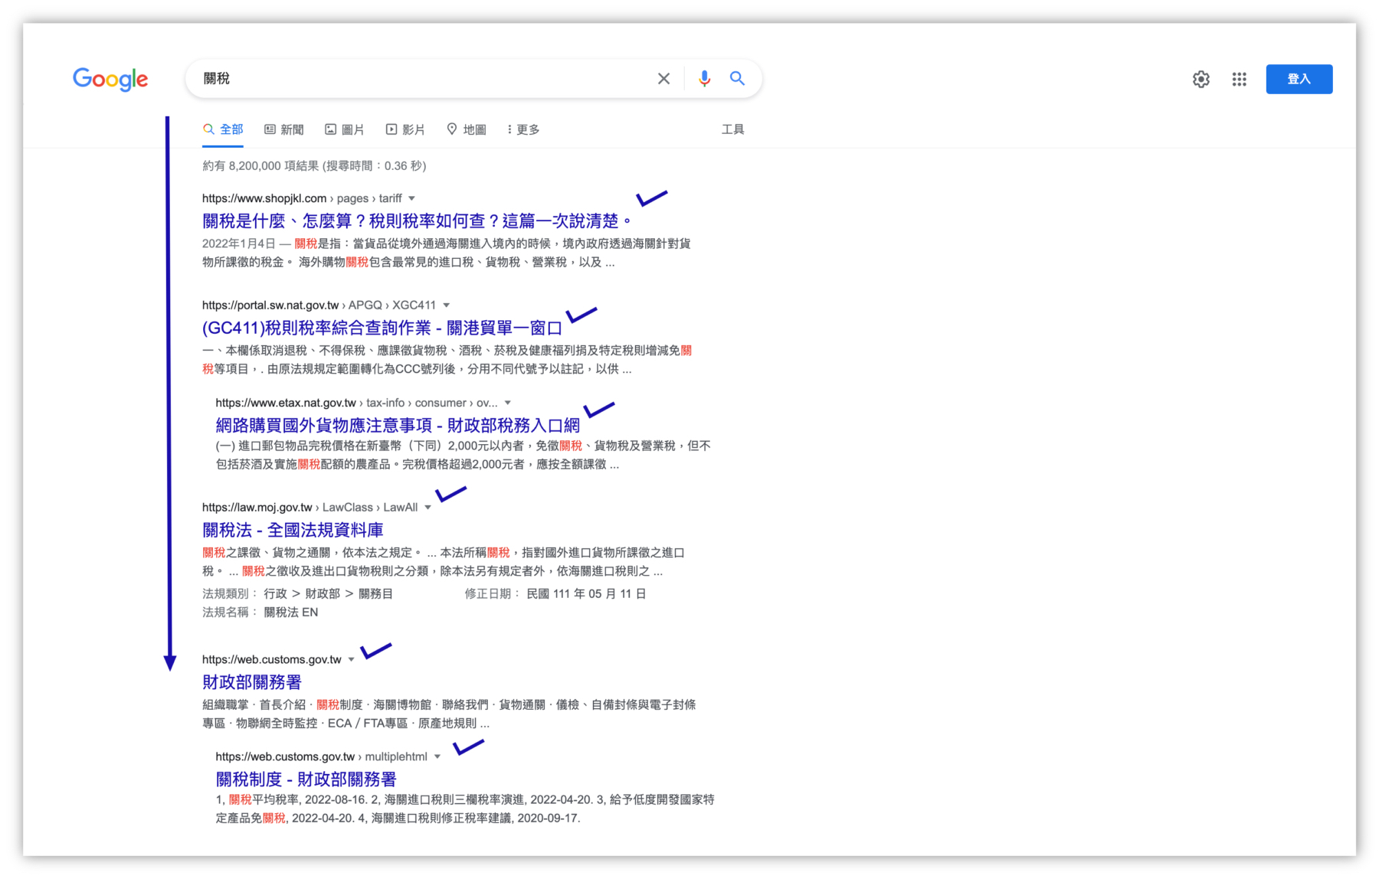This screenshot has width=1379, height=879.
Task: Expand the dropdown beside the shopjkl.com URL
Action: pos(413,198)
